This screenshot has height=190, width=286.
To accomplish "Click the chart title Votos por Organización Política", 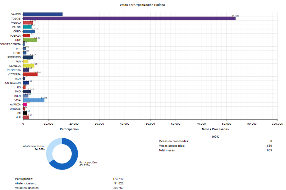I will coord(142,5).
